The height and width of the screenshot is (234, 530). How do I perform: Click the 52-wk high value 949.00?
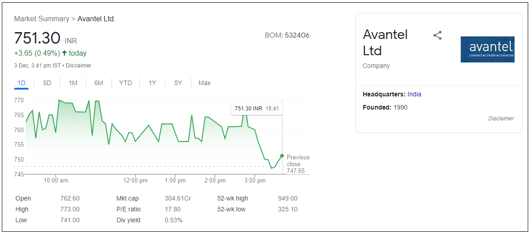(287, 199)
